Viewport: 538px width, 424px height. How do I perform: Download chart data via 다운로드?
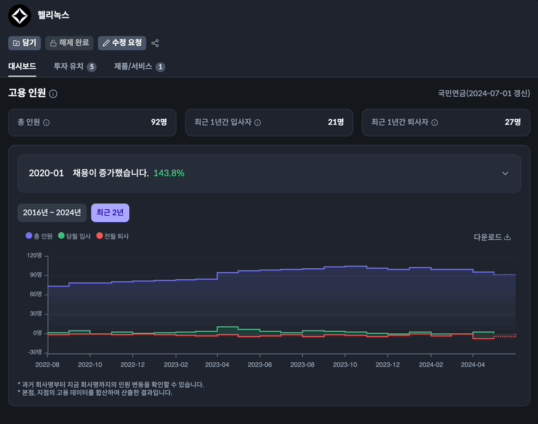492,237
